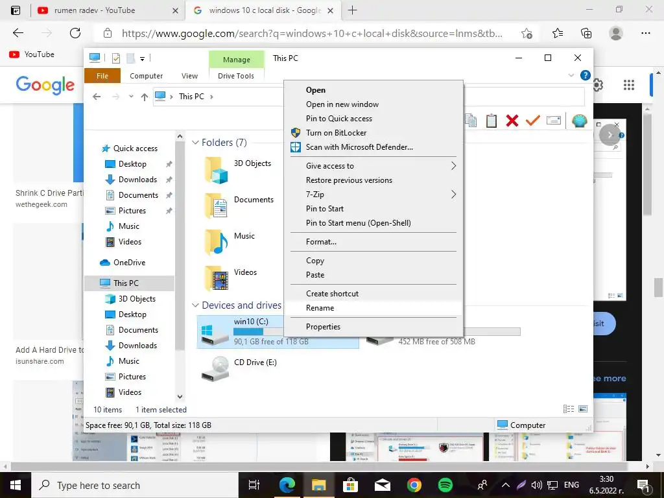Open the Edge settings and more menu
This screenshot has width=664, height=498.
pos(645,33)
